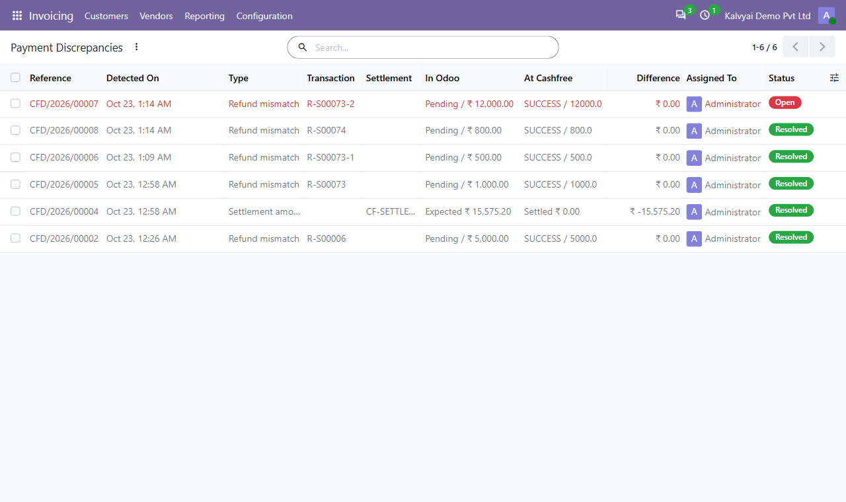Go to previous page arrow

point(796,47)
